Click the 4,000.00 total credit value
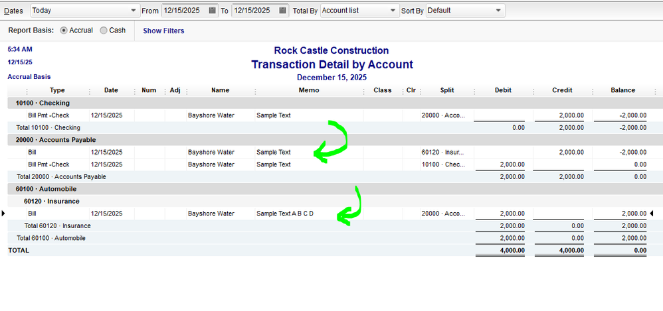The height and width of the screenshot is (311, 663). click(x=571, y=250)
